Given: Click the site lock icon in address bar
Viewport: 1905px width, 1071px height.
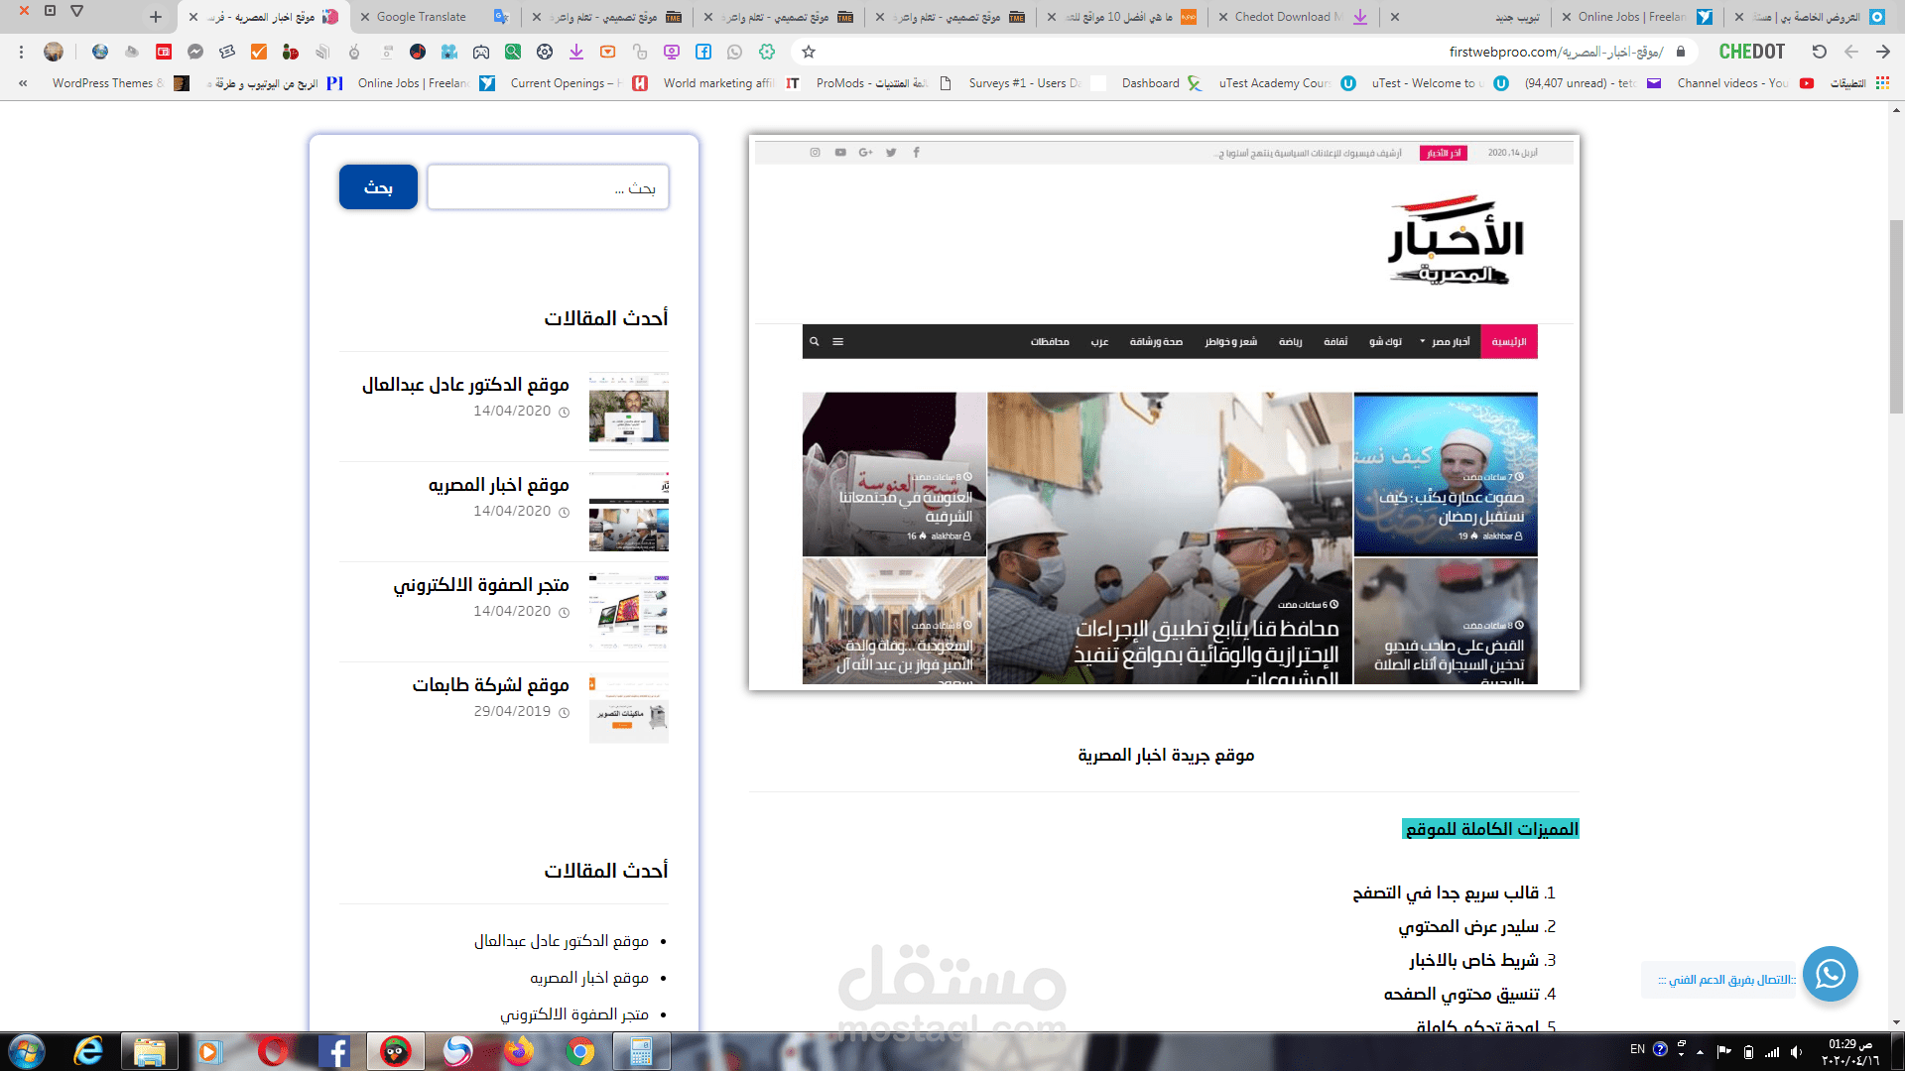Looking at the screenshot, I should [1681, 52].
